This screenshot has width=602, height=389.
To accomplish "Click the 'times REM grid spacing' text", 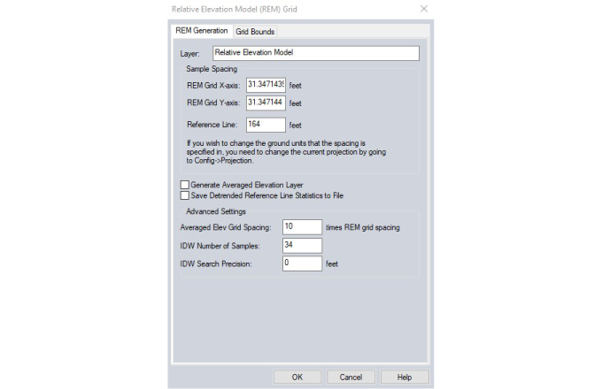I will click(363, 227).
